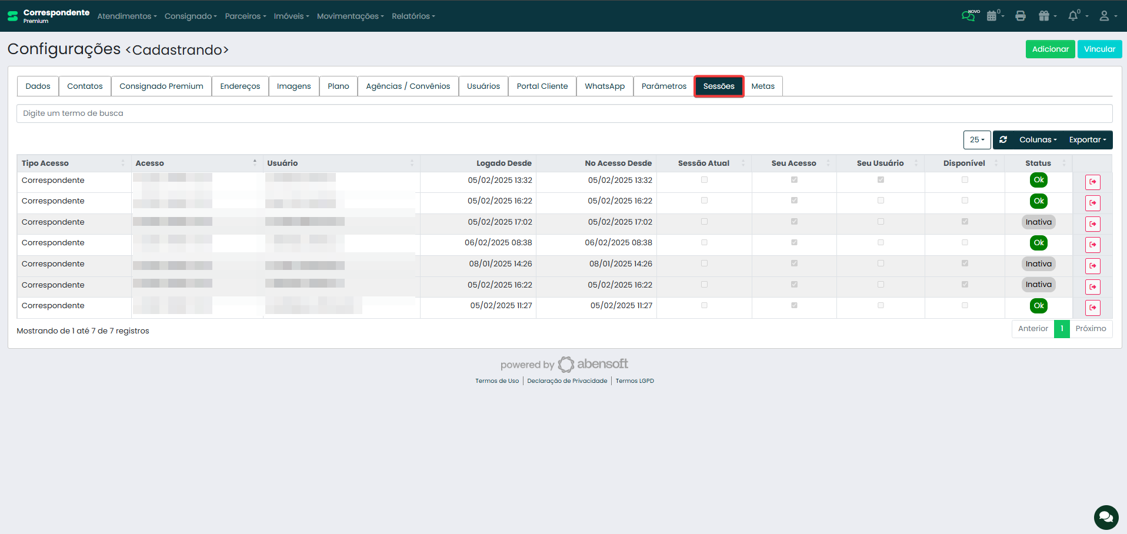The height and width of the screenshot is (534, 1127).
Task: Open the Termos LGPD link
Action: tap(635, 381)
